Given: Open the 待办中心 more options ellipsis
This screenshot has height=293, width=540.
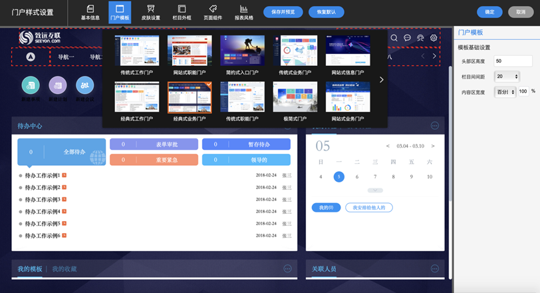Looking at the screenshot, I should click(288, 126).
